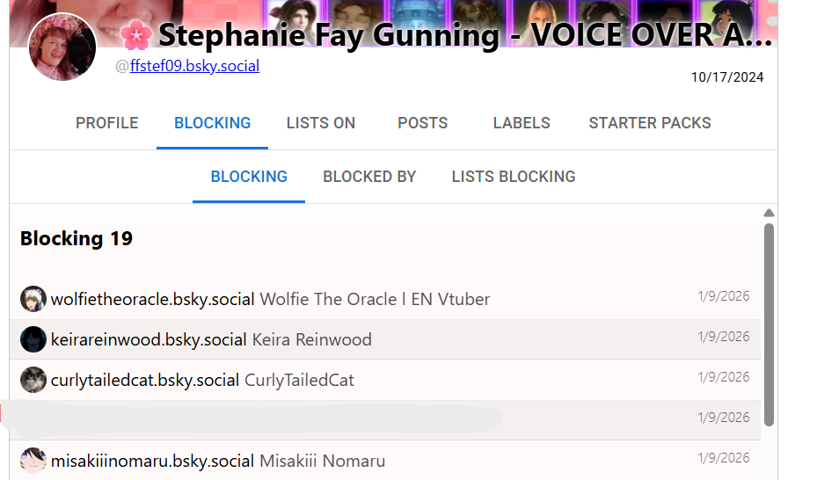The image size is (817, 480).
Task: Click the wolfietheoracle avatar icon
Action: pos(33,299)
